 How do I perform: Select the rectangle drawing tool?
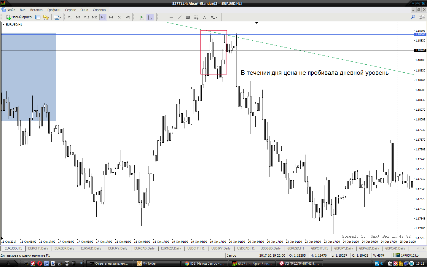(188, 17)
